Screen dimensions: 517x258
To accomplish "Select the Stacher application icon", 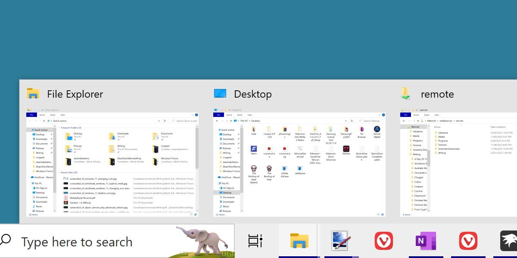I will 346,150.
